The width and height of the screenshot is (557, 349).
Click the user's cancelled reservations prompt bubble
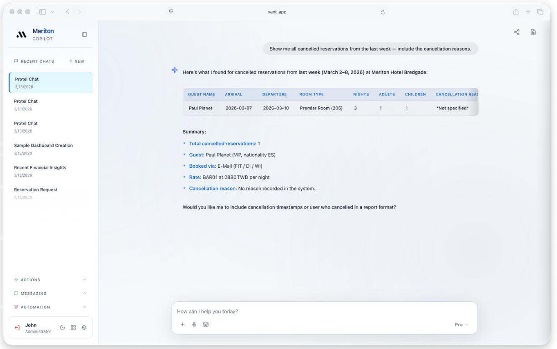click(370, 49)
